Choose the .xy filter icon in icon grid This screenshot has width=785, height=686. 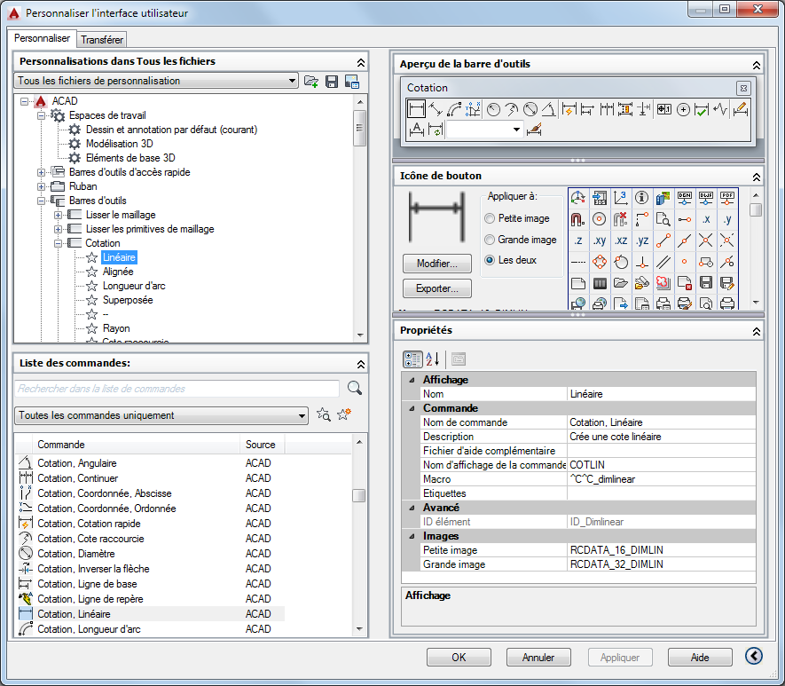[x=600, y=240]
